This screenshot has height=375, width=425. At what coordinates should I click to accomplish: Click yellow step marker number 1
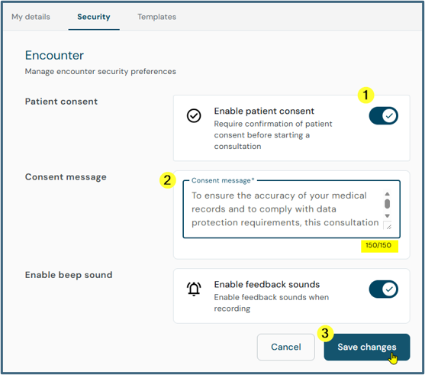pyautogui.click(x=366, y=95)
